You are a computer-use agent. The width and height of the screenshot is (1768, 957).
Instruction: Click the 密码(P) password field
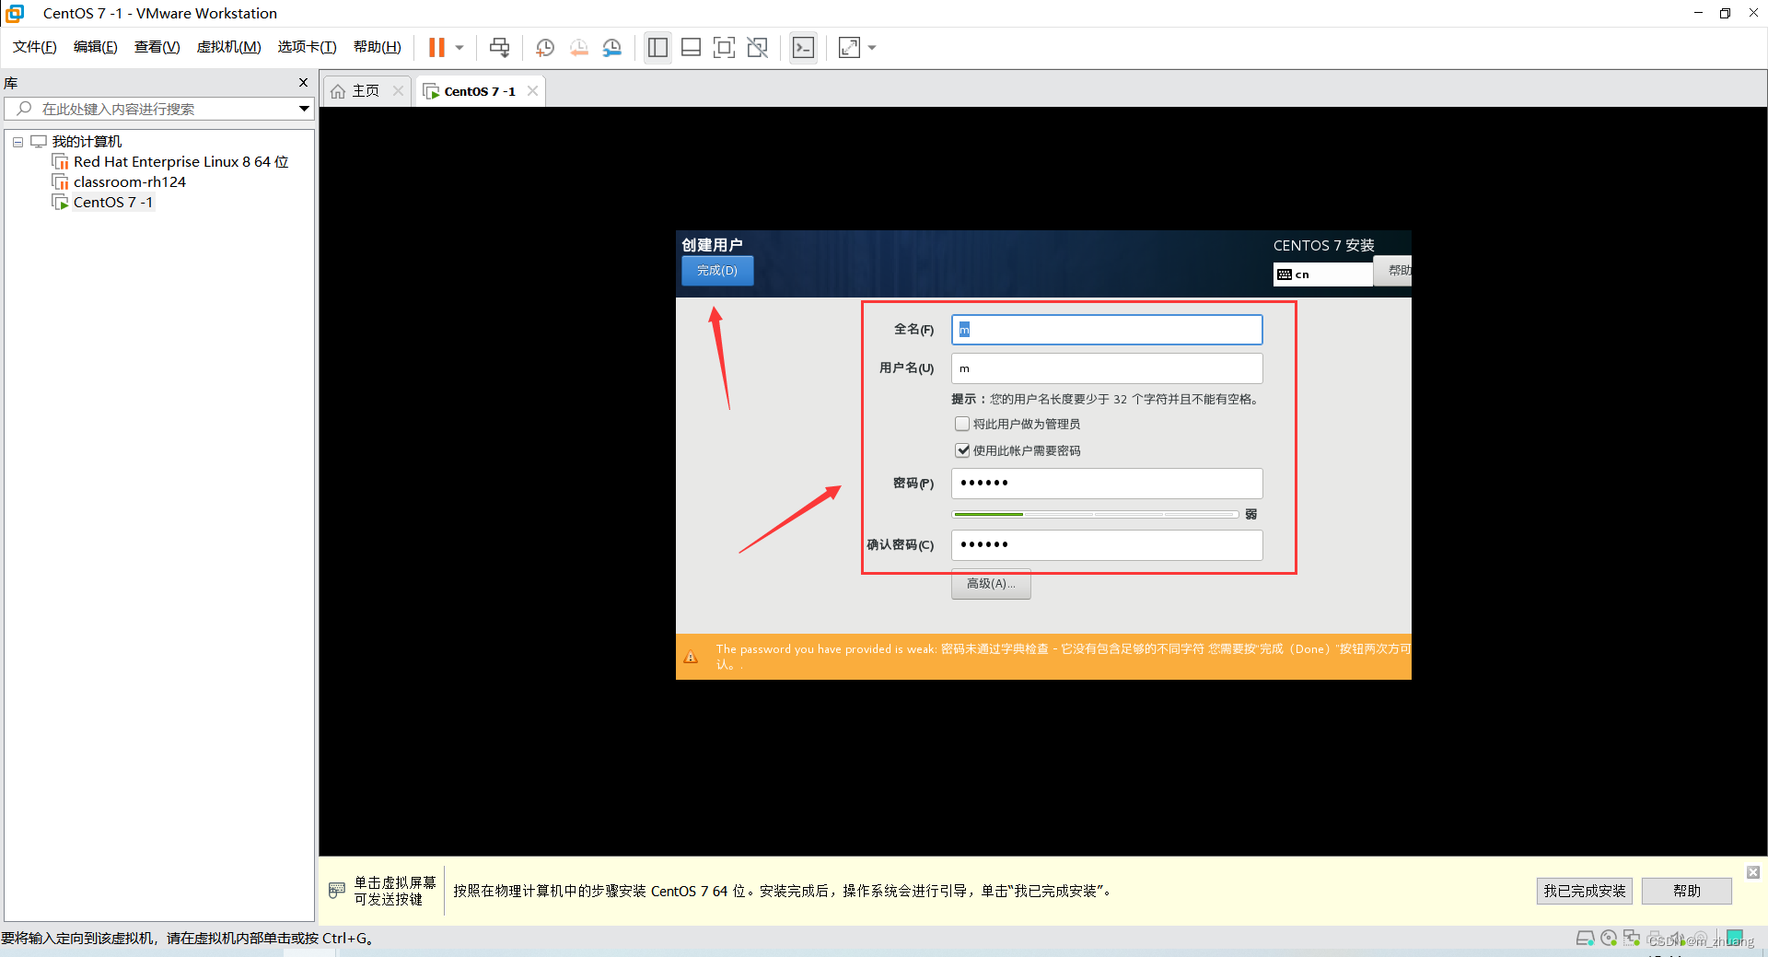(x=1107, y=484)
